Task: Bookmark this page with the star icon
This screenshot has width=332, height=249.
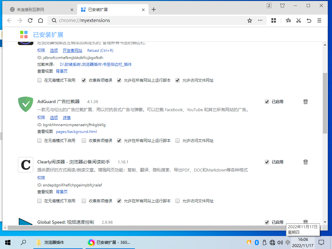Action: (x=250, y=20)
